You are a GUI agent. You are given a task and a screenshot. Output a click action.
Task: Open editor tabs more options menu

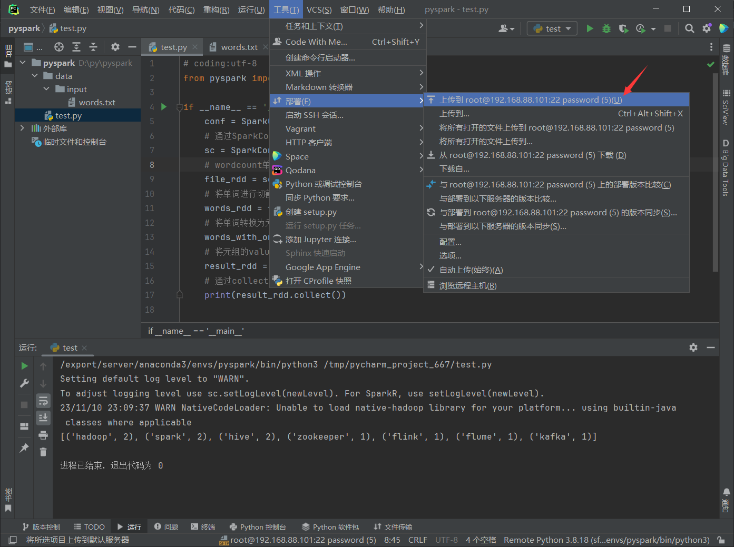(x=711, y=47)
